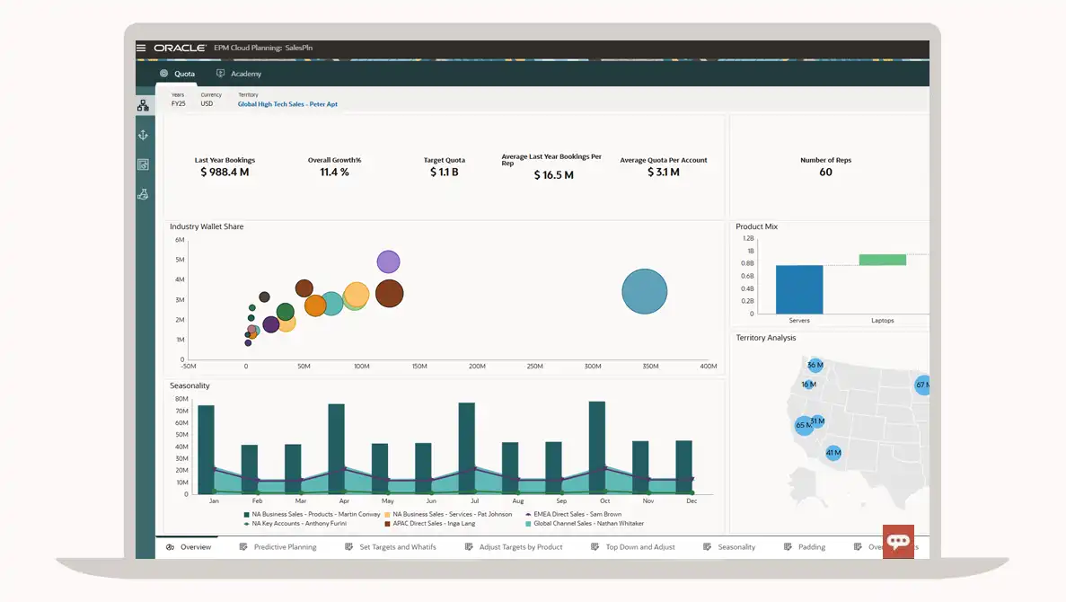Click the hierarchy icon in left sidebar
This screenshot has height=602, width=1066.
tap(143, 106)
